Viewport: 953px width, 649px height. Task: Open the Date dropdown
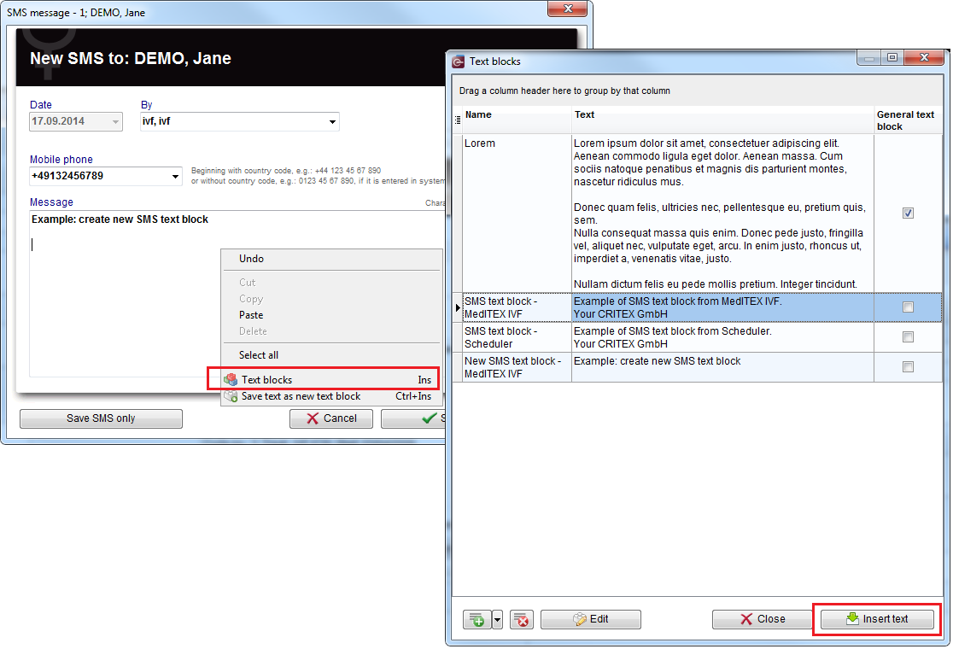pyautogui.click(x=115, y=122)
